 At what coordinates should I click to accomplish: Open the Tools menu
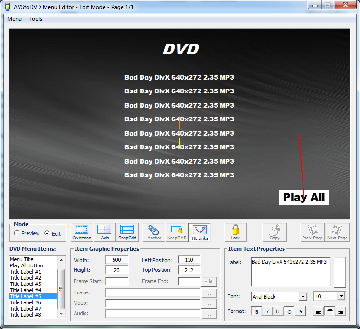[35, 19]
